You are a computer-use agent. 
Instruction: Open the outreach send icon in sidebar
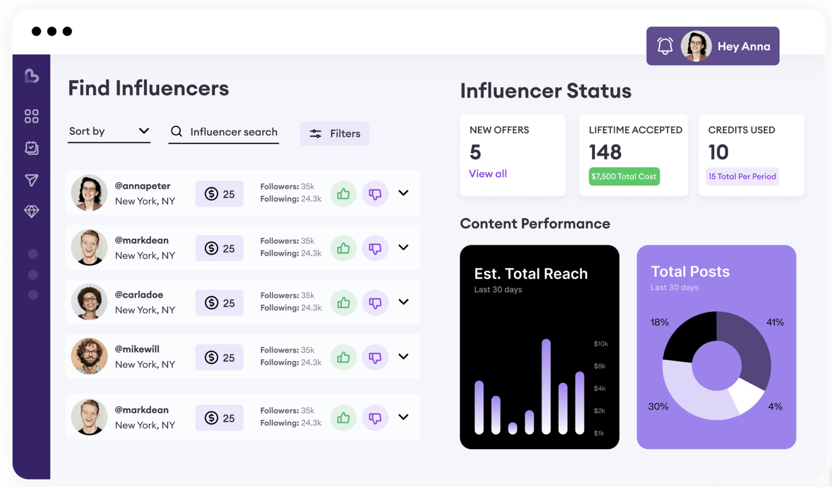[x=31, y=180]
